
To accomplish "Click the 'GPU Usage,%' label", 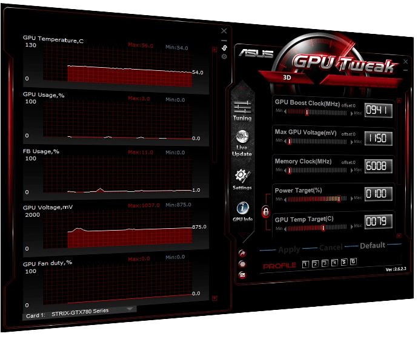I will click(x=44, y=95).
